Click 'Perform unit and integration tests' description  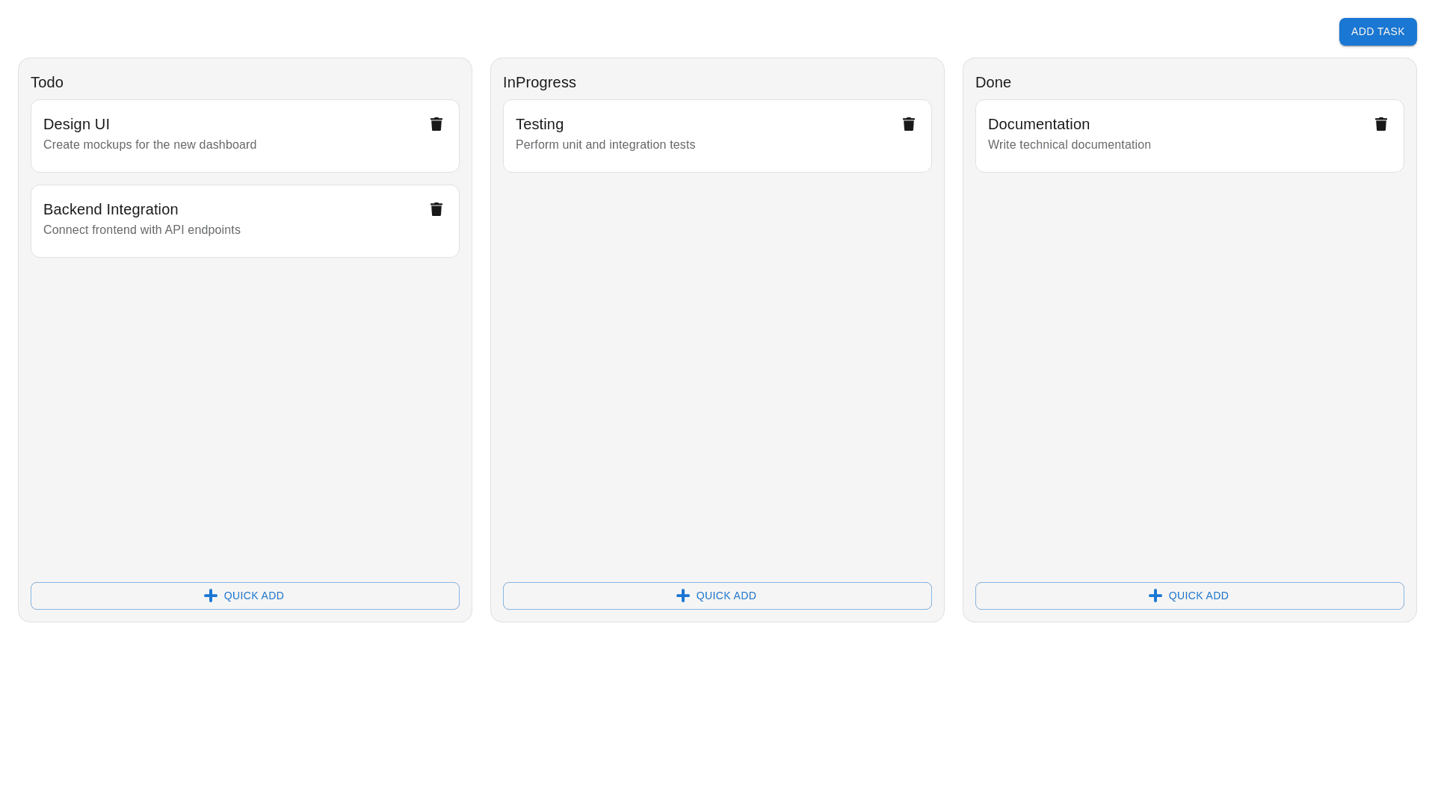pos(605,145)
